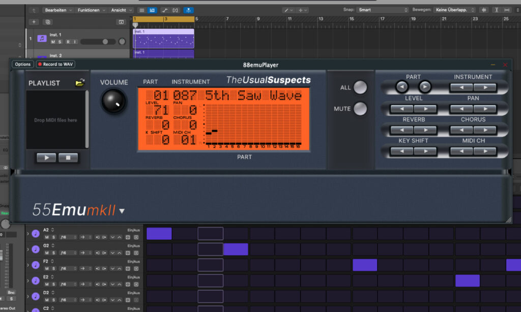The image size is (521, 312).
Task: Toggle the ALL round button
Action: [x=360, y=87]
